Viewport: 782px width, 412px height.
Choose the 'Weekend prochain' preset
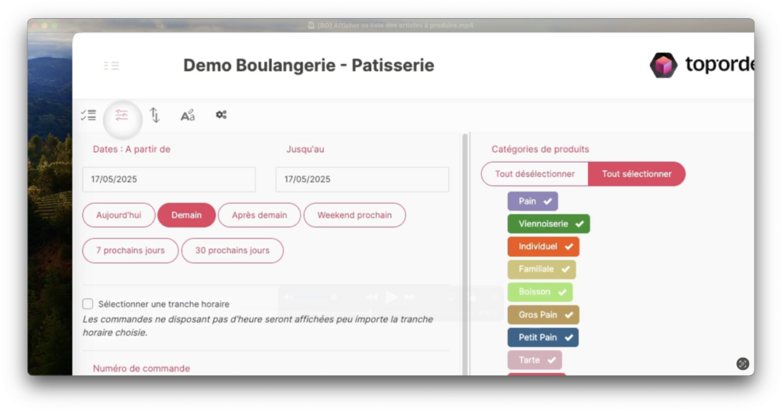tap(354, 215)
